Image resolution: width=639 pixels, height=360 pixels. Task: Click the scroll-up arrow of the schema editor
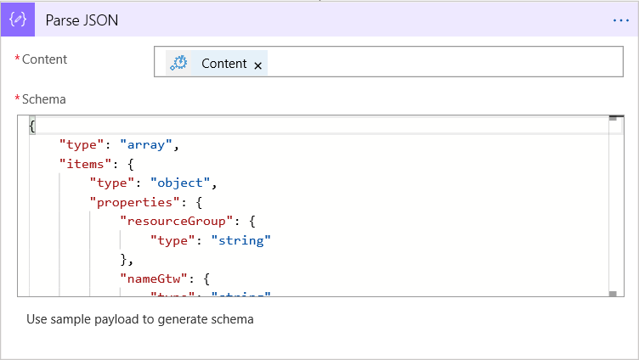tap(612, 121)
